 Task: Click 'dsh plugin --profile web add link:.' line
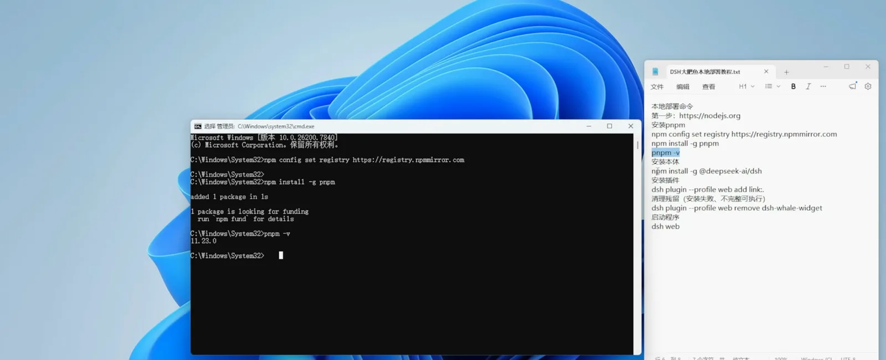click(x=708, y=189)
